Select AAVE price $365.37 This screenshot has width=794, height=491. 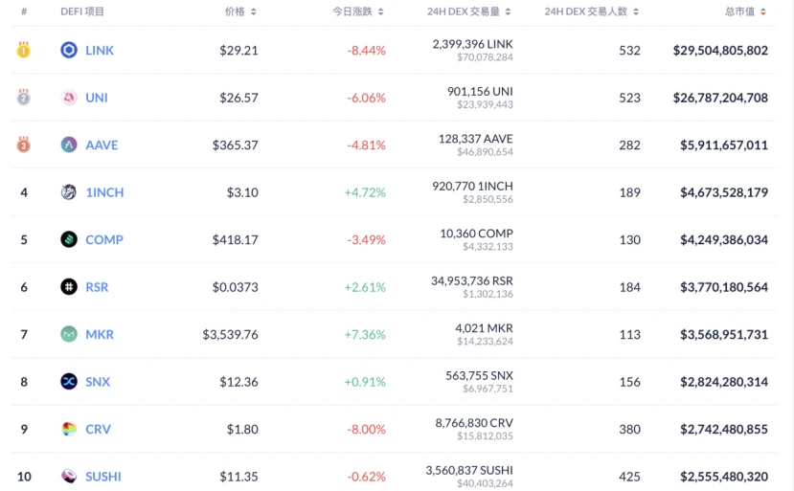pos(235,145)
